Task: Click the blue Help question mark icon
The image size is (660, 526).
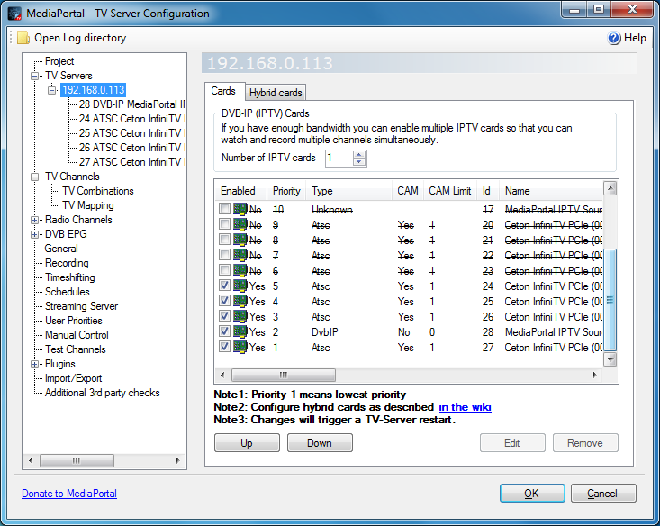Action: [614, 38]
